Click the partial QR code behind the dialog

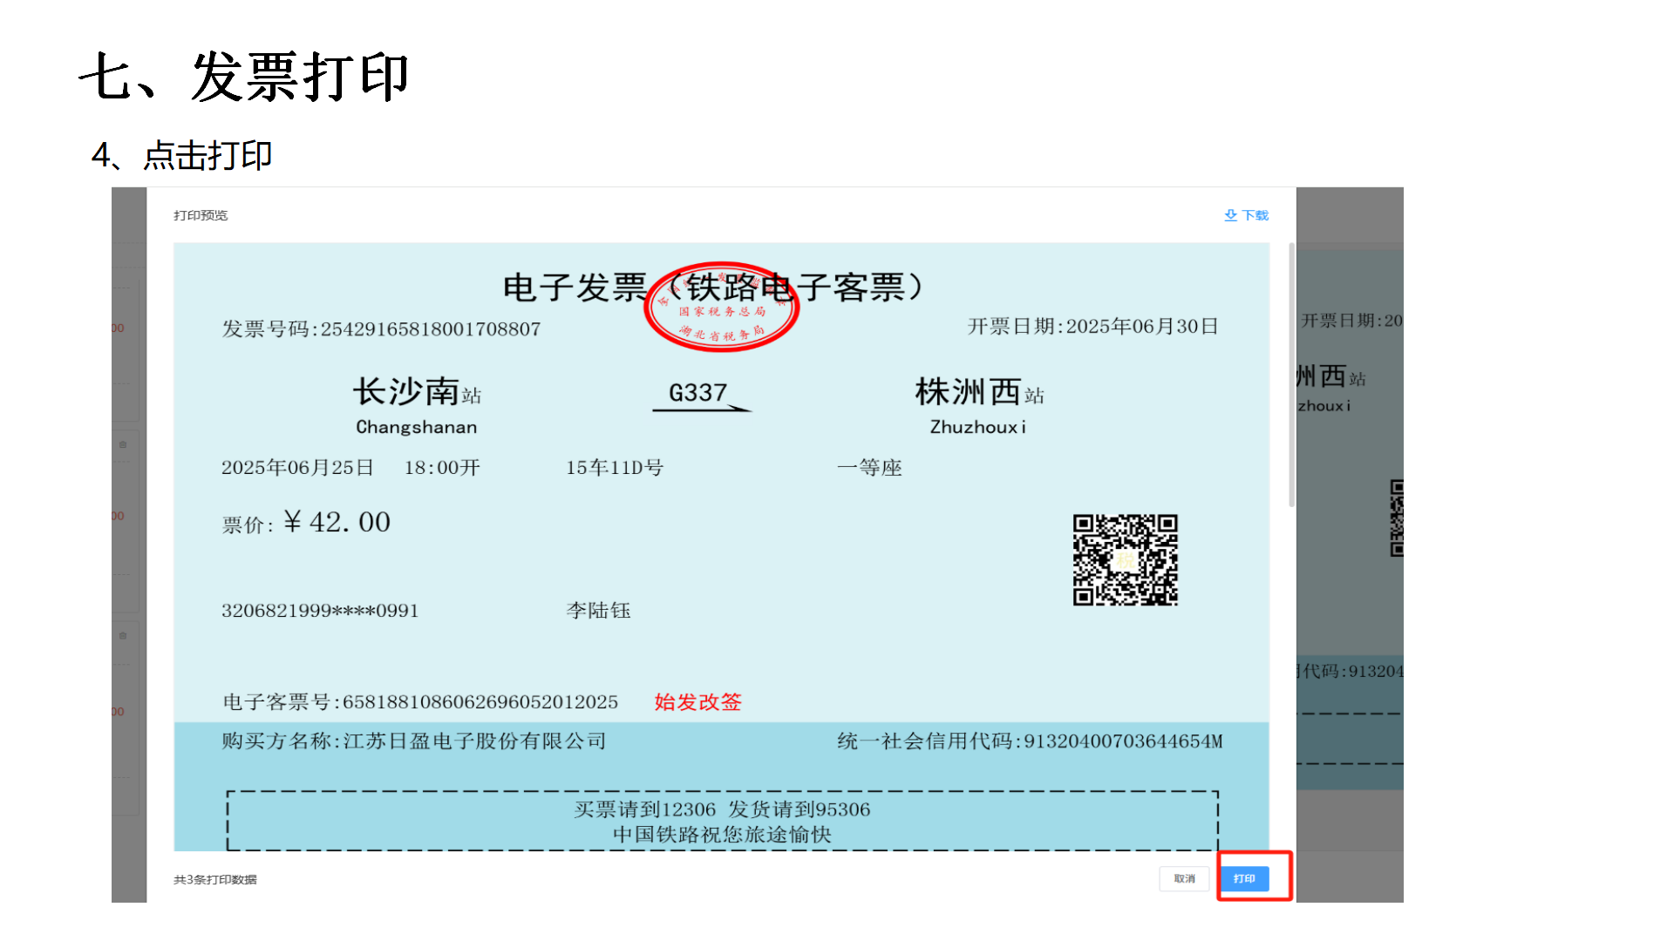coord(1396,518)
